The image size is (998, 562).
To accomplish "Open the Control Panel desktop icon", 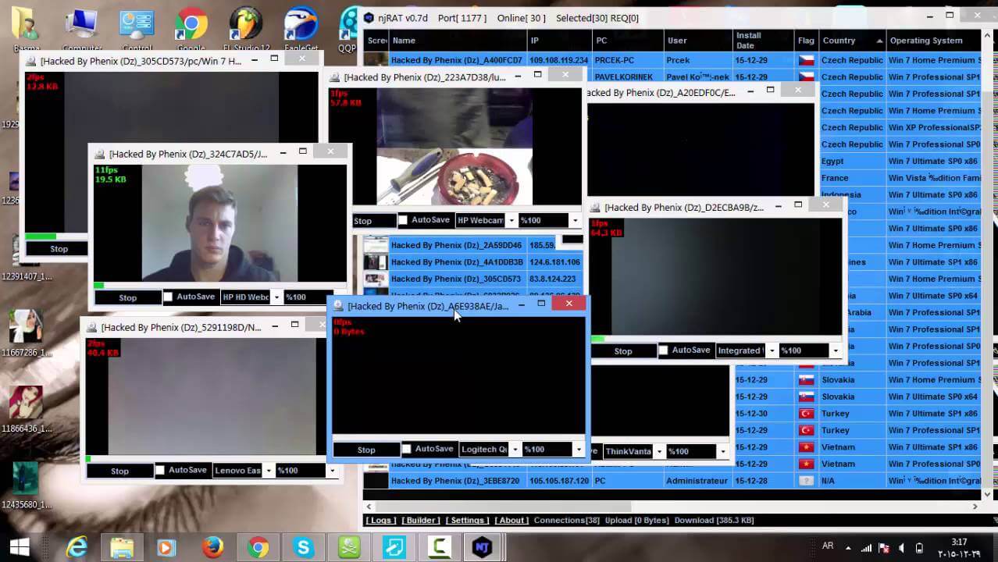I will point(137,29).
